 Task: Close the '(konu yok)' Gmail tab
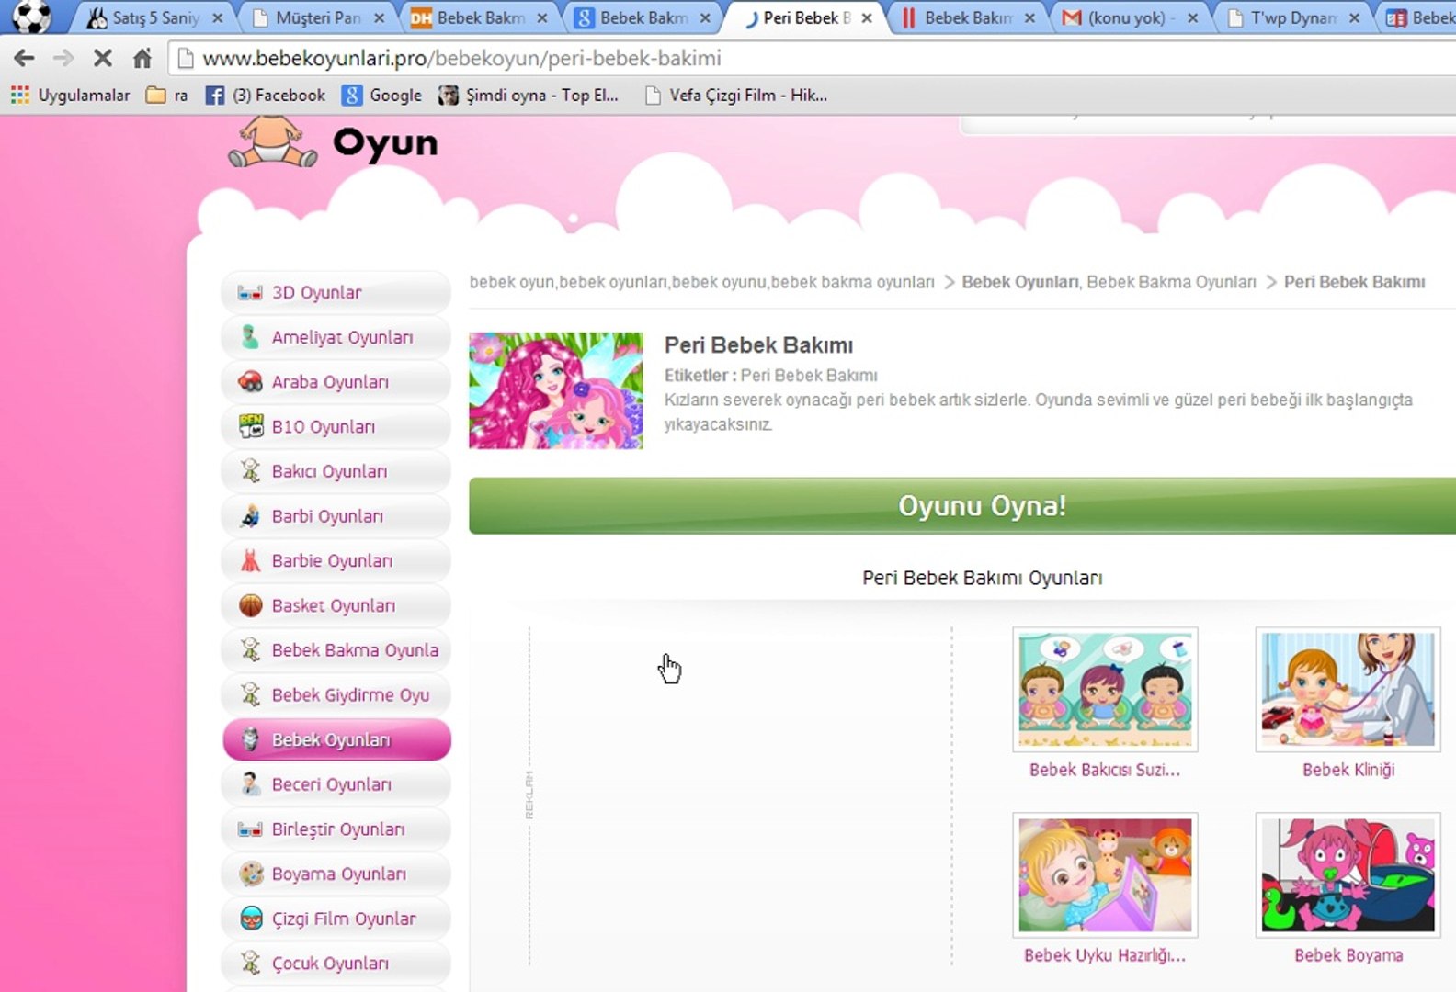[1192, 17]
